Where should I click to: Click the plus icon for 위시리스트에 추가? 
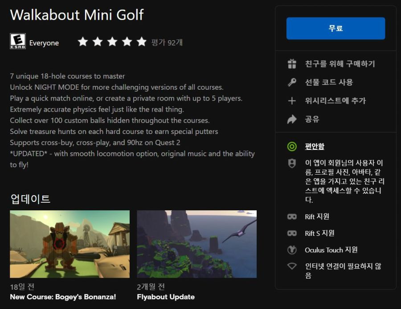click(x=292, y=101)
